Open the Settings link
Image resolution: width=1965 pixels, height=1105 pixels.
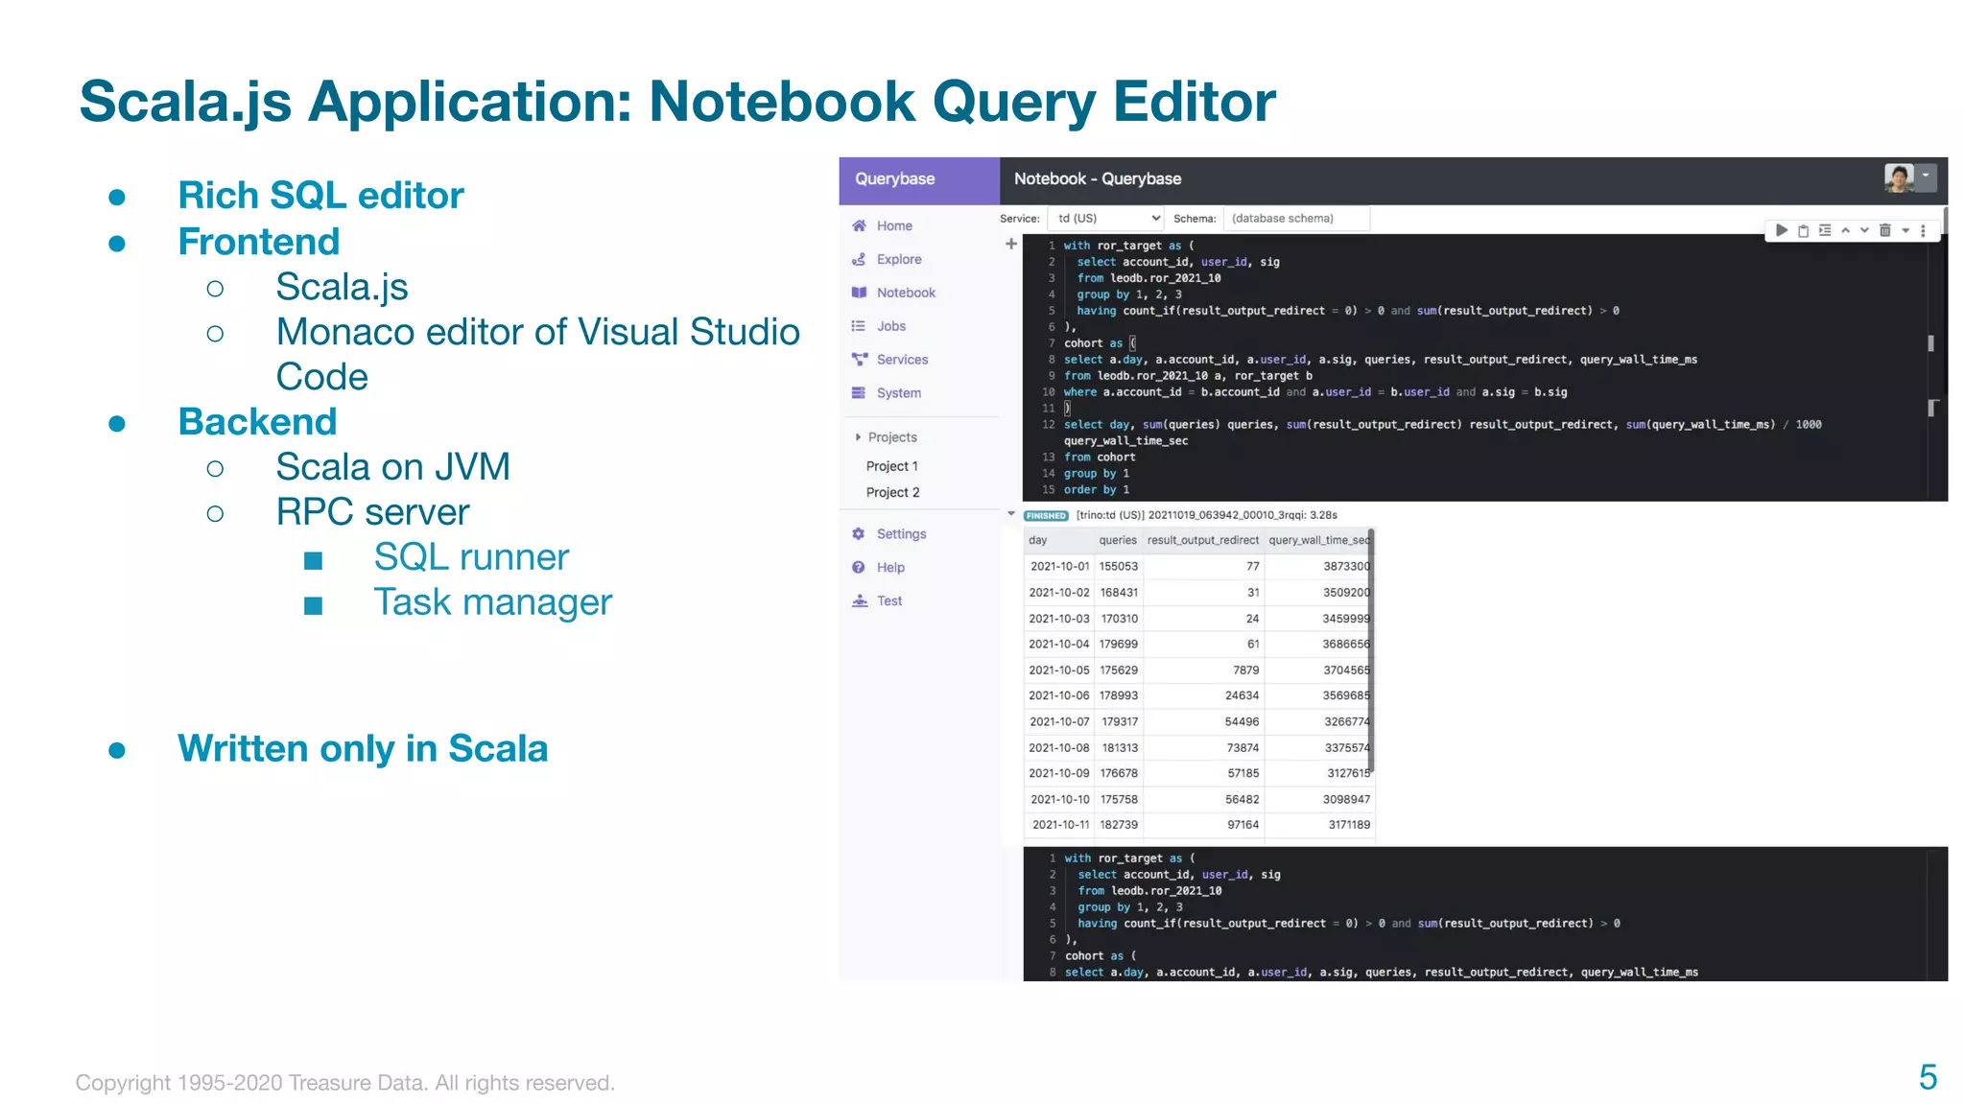tap(901, 533)
